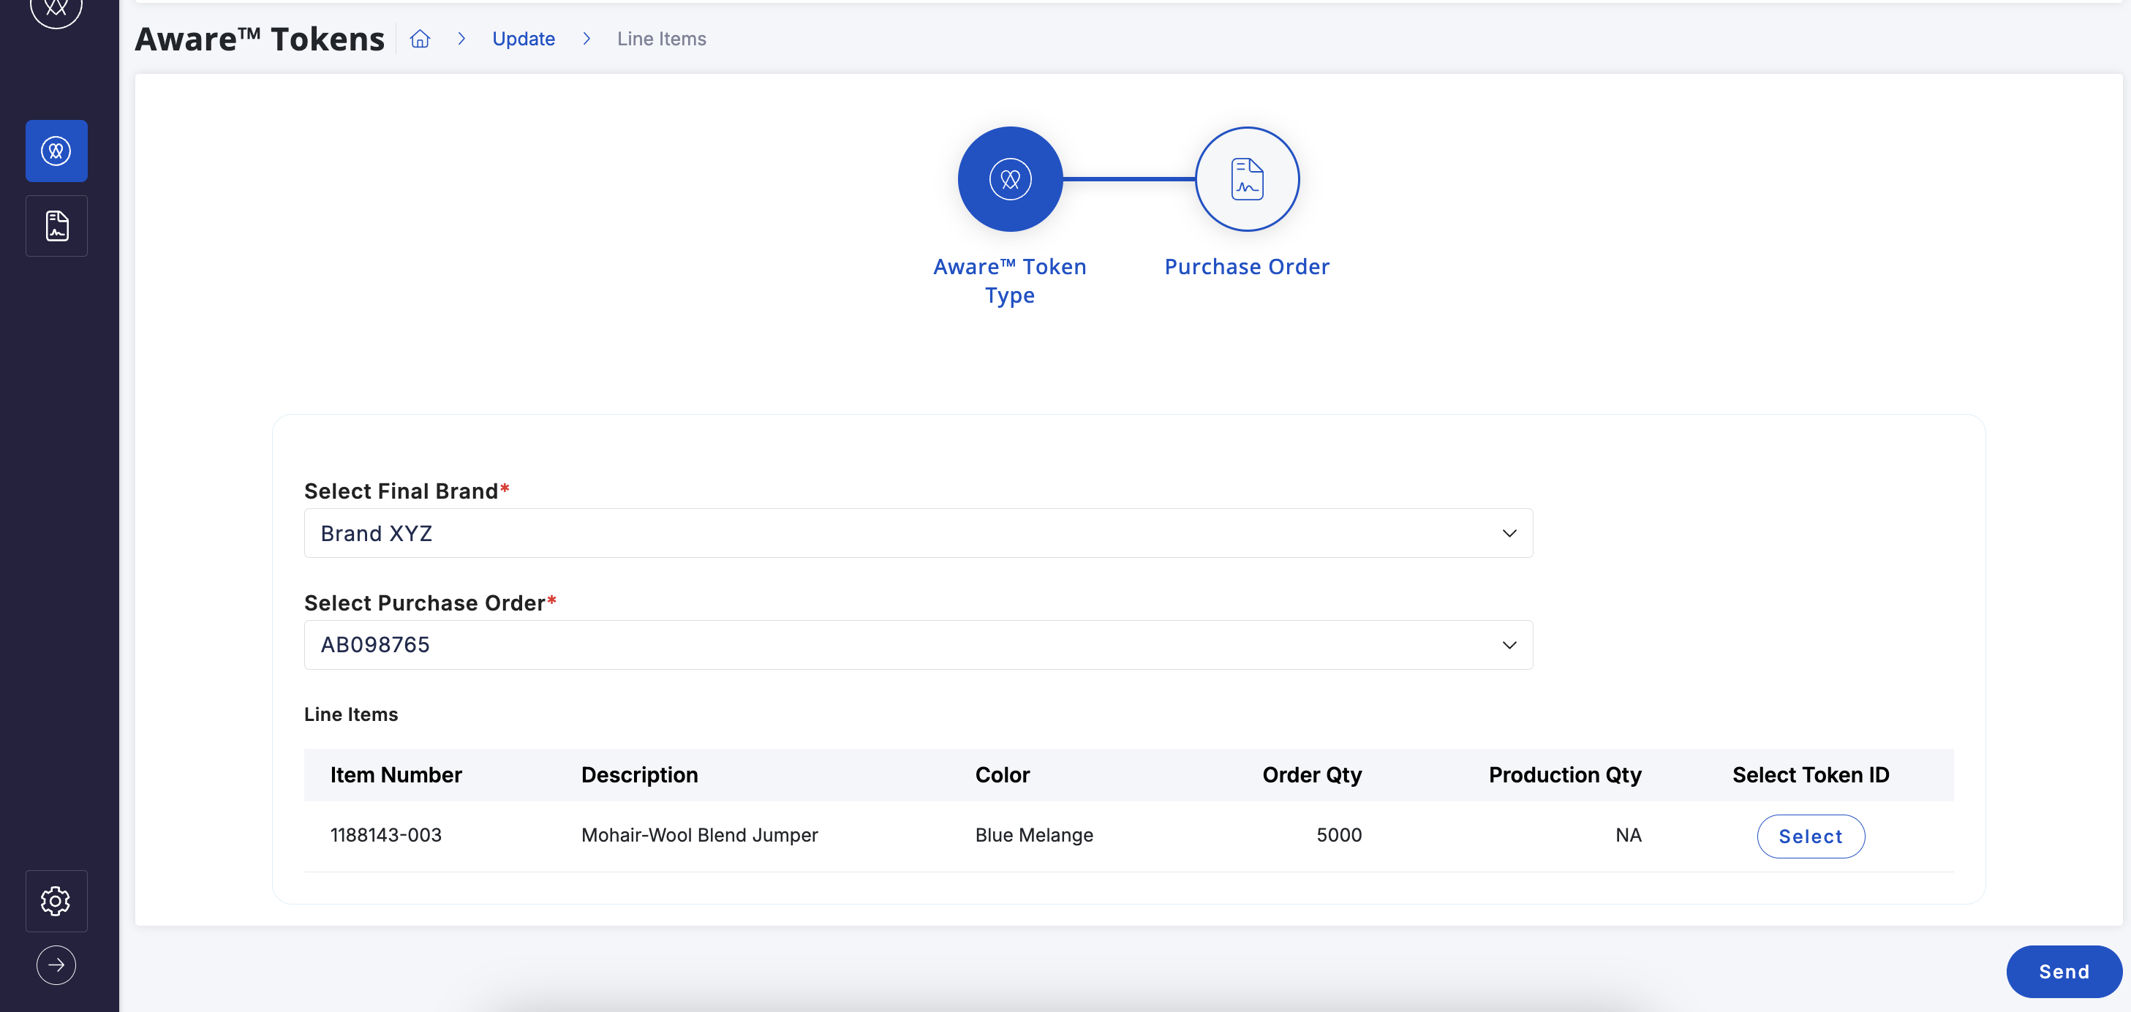Click chevron arrow on AB098765 field
The height and width of the screenshot is (1012, 2131).
[x=1509, y=645]
